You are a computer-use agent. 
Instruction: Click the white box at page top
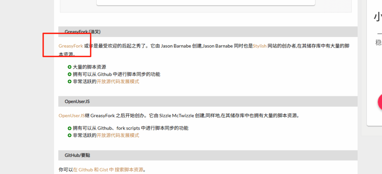click(206, 3)
